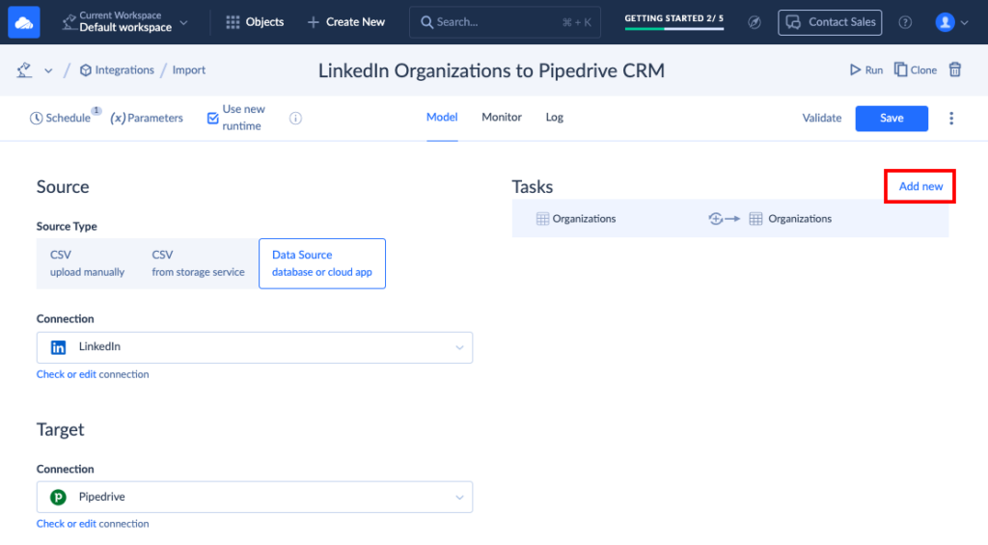Click the breadcrumb workspace icon

(x=24, y=70)
